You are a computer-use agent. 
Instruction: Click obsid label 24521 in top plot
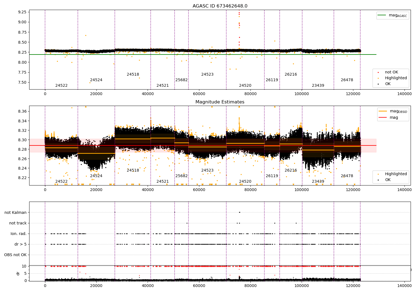[163, 86]
